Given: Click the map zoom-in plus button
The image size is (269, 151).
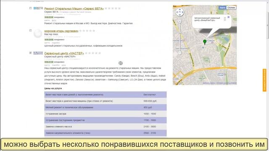Looking at the screenshot, I should click(180, 21).
